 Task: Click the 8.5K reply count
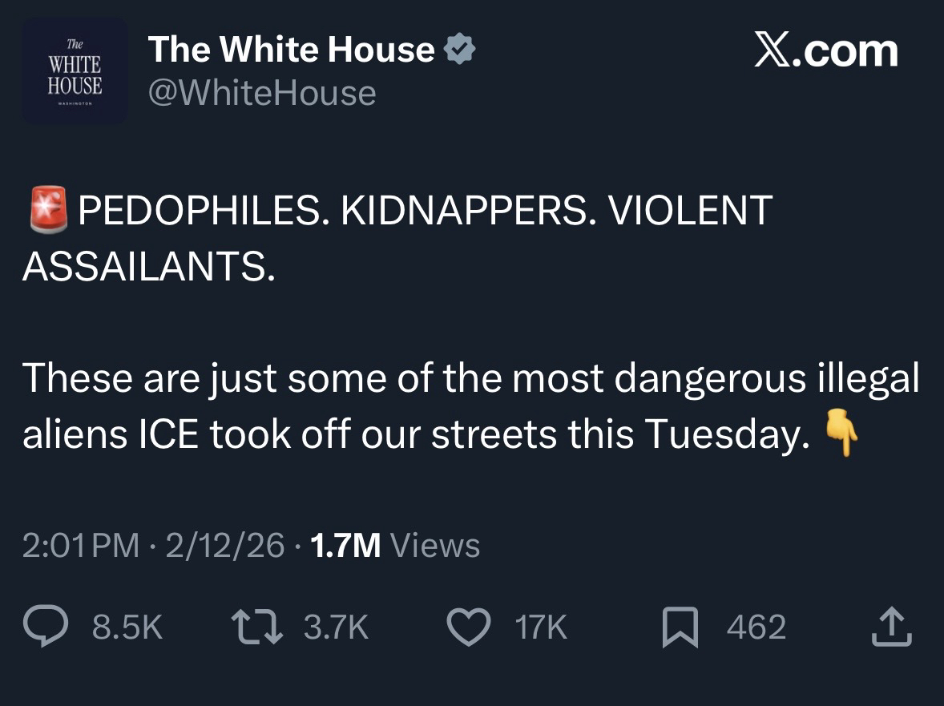[x=127, y=627]
